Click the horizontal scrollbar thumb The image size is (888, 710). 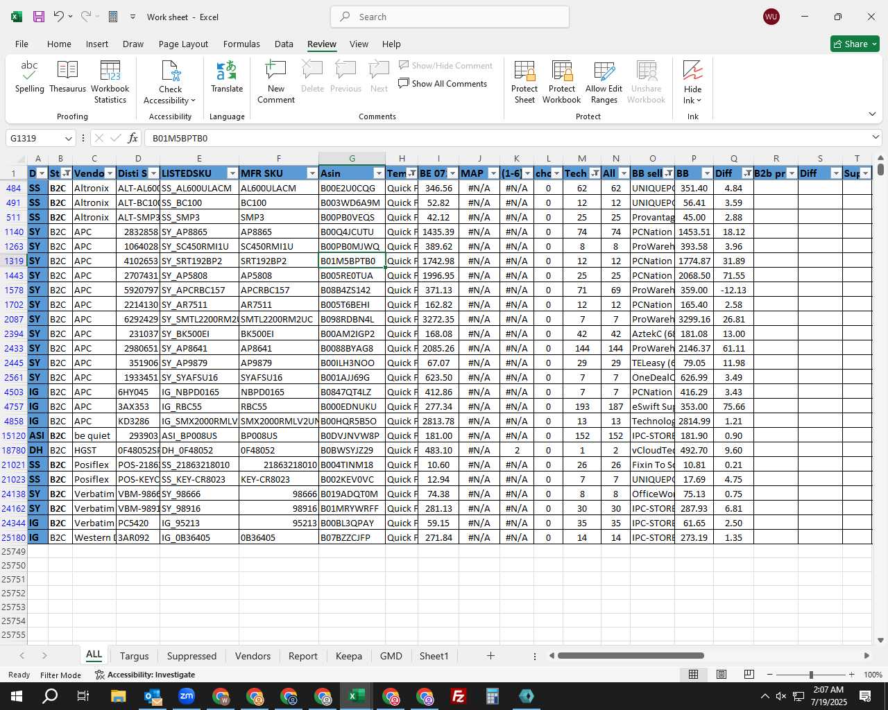click(631, 656)
